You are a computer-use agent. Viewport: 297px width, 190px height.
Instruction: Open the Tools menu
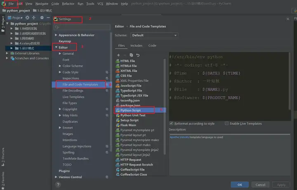click(90, 4)
